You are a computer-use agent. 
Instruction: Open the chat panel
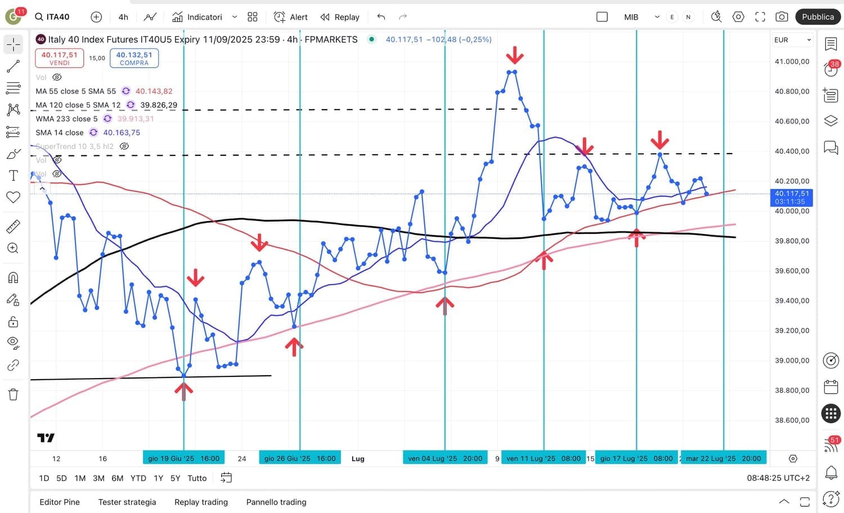click(x=831, y=147)
